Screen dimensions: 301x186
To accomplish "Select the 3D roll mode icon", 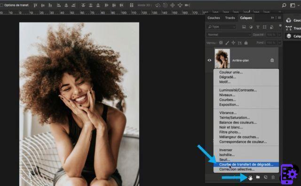I will [x=165, y=5].
